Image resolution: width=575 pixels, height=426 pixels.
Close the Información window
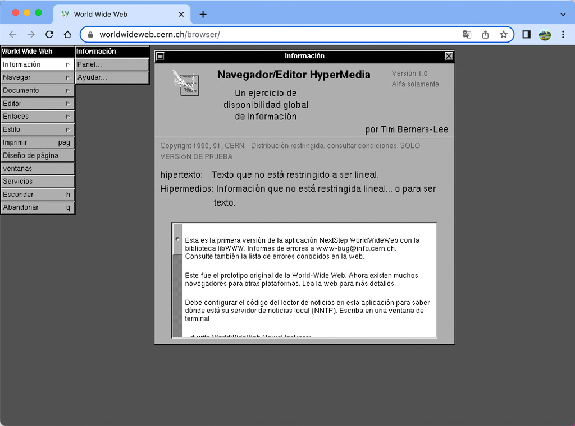click(x=449, y=56)
